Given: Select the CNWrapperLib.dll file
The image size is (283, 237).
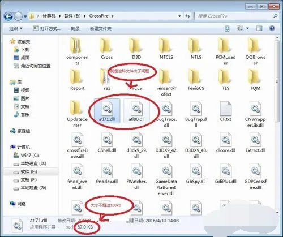Looking at the screenshot, I should click(x=255, y=114).
